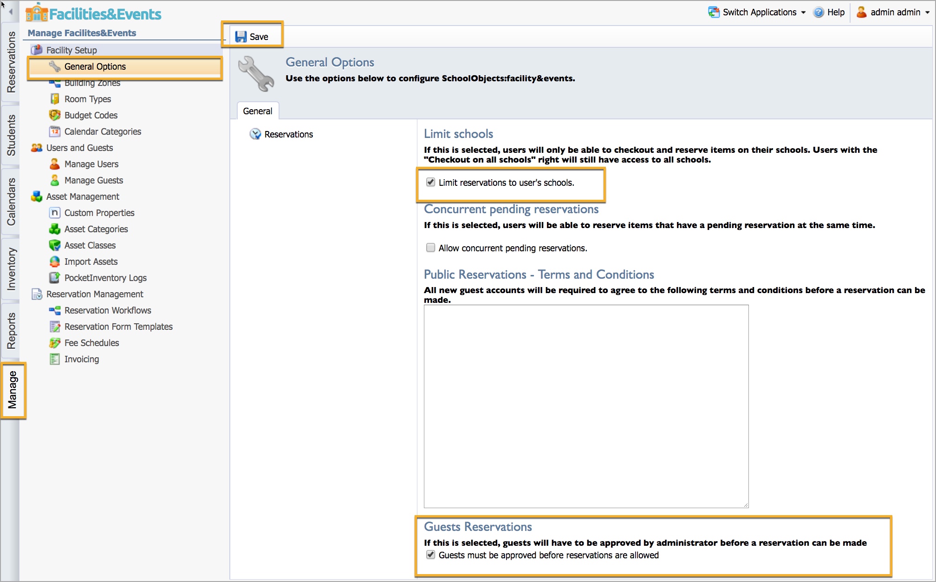Switch to the Calendars vertical tab
The height and width of the screenshot is (582, 936).
tap(11, 202)
